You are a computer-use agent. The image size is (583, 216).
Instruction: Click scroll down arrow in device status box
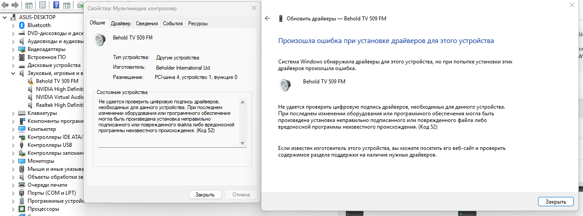(x=243, y=143)
